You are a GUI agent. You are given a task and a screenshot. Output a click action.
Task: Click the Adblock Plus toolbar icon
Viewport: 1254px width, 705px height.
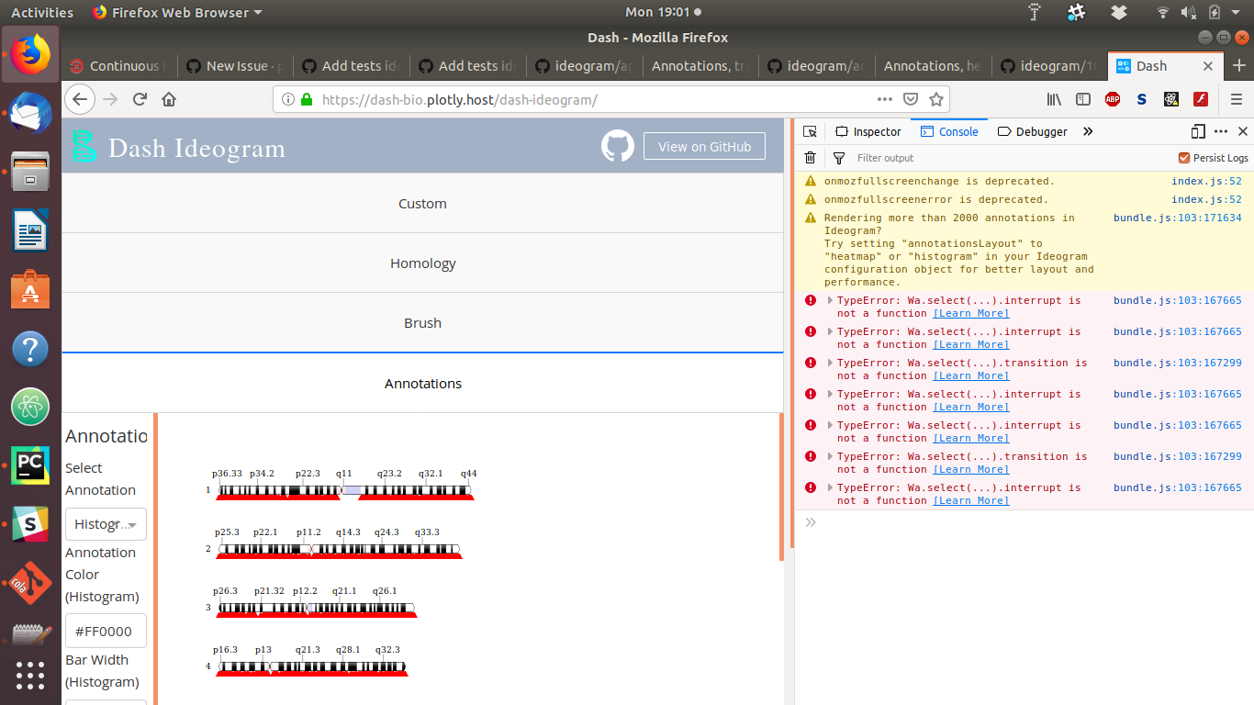pyautogui.click(x=1113, y=98)
